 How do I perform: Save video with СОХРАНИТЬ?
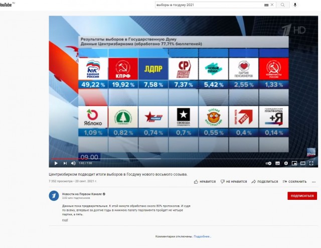coord(294,182)
